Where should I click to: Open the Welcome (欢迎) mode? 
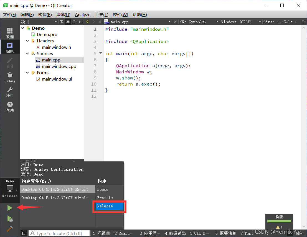click(10, 33)
